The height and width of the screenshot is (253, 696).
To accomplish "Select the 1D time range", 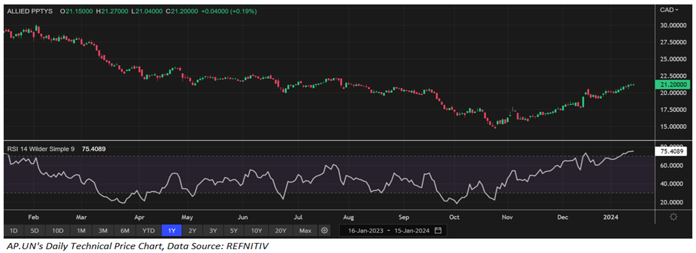I will click(13, 231).
